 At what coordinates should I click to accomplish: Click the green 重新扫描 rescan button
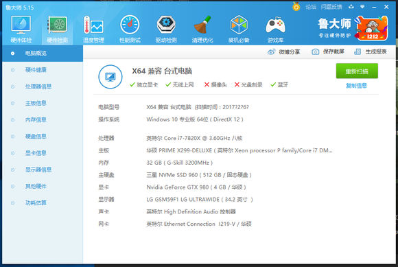[x=357, y=71]
